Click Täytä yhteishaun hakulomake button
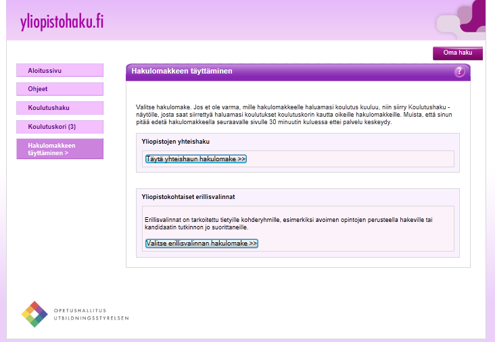The width and height of the screenshot is (495, 342). (x=195, y=159)
